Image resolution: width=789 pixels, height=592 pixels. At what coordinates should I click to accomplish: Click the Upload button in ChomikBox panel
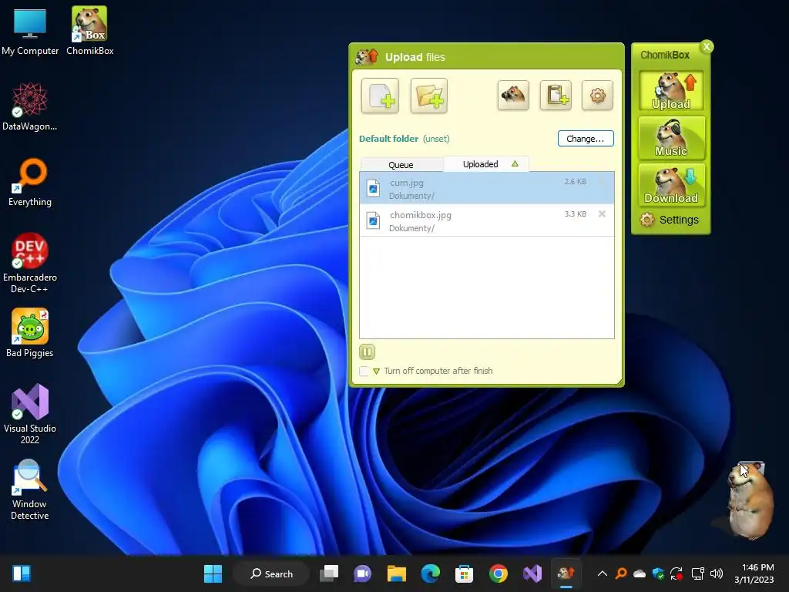[671, 91]
